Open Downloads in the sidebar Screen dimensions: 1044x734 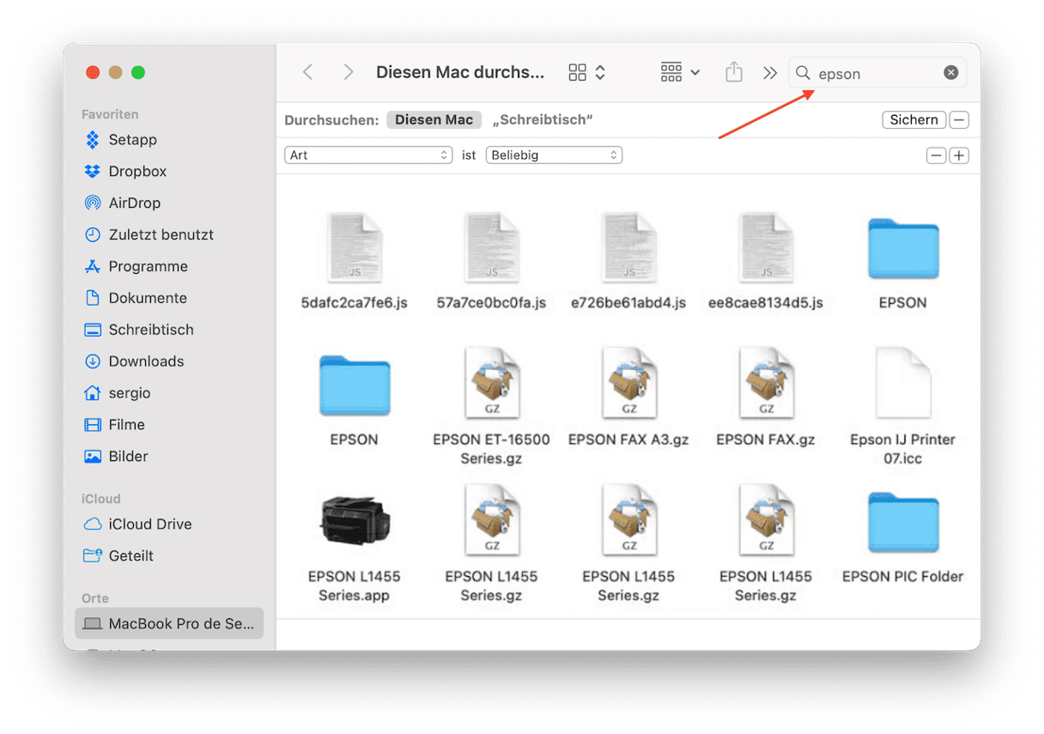point(146,361)
